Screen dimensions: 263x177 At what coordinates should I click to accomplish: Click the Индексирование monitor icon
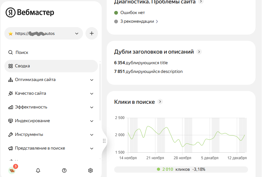pos(11,121)
